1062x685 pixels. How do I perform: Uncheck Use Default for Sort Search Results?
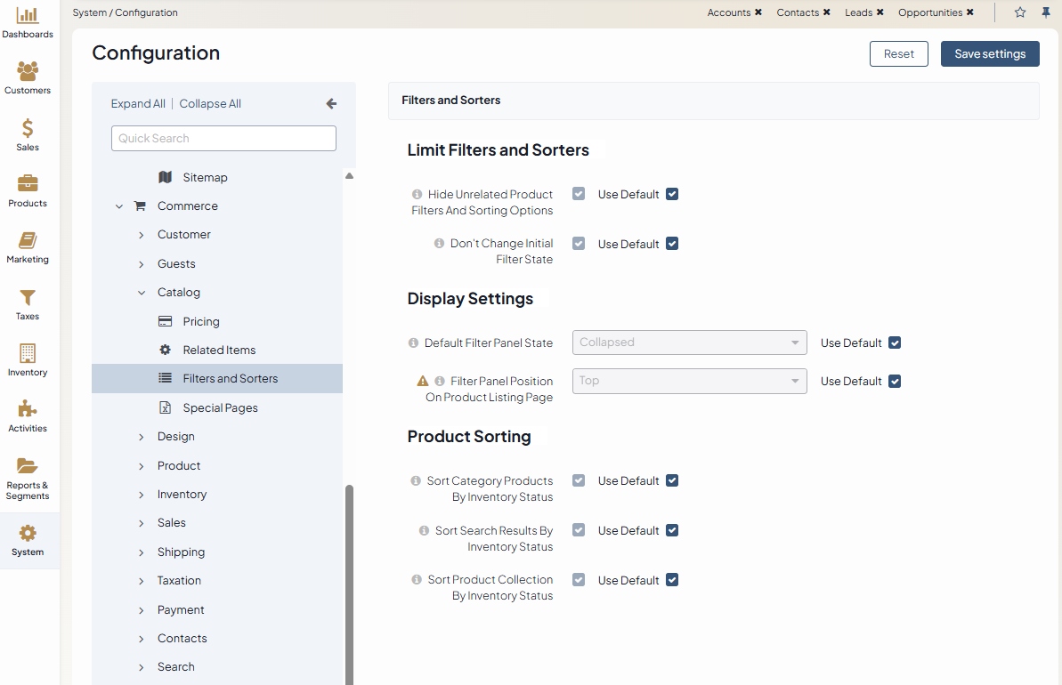coord(672,531)
